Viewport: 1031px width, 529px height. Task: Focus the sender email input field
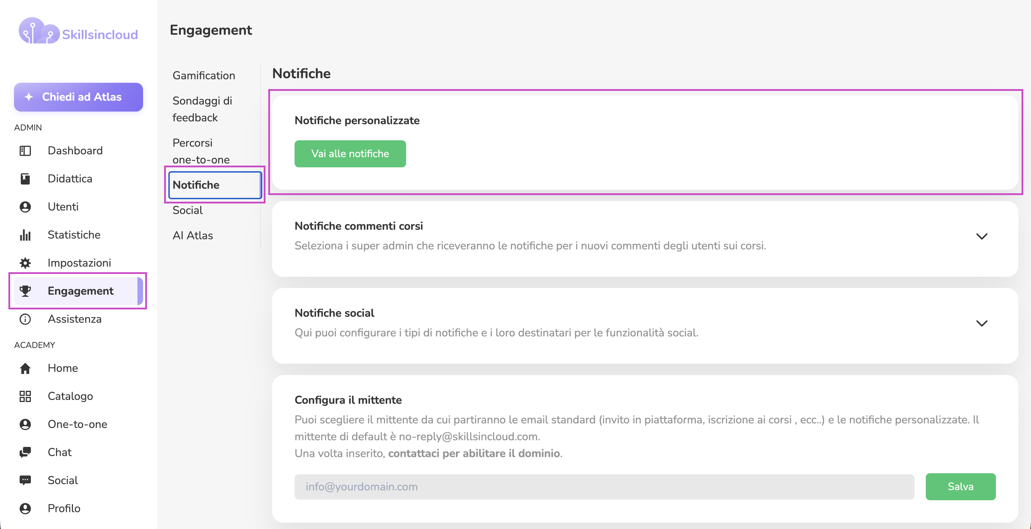pyautogui.click(x=604, y=487)
